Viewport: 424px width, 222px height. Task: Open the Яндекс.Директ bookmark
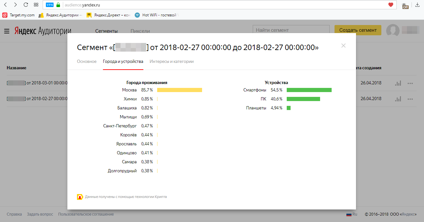coord(108,15)
